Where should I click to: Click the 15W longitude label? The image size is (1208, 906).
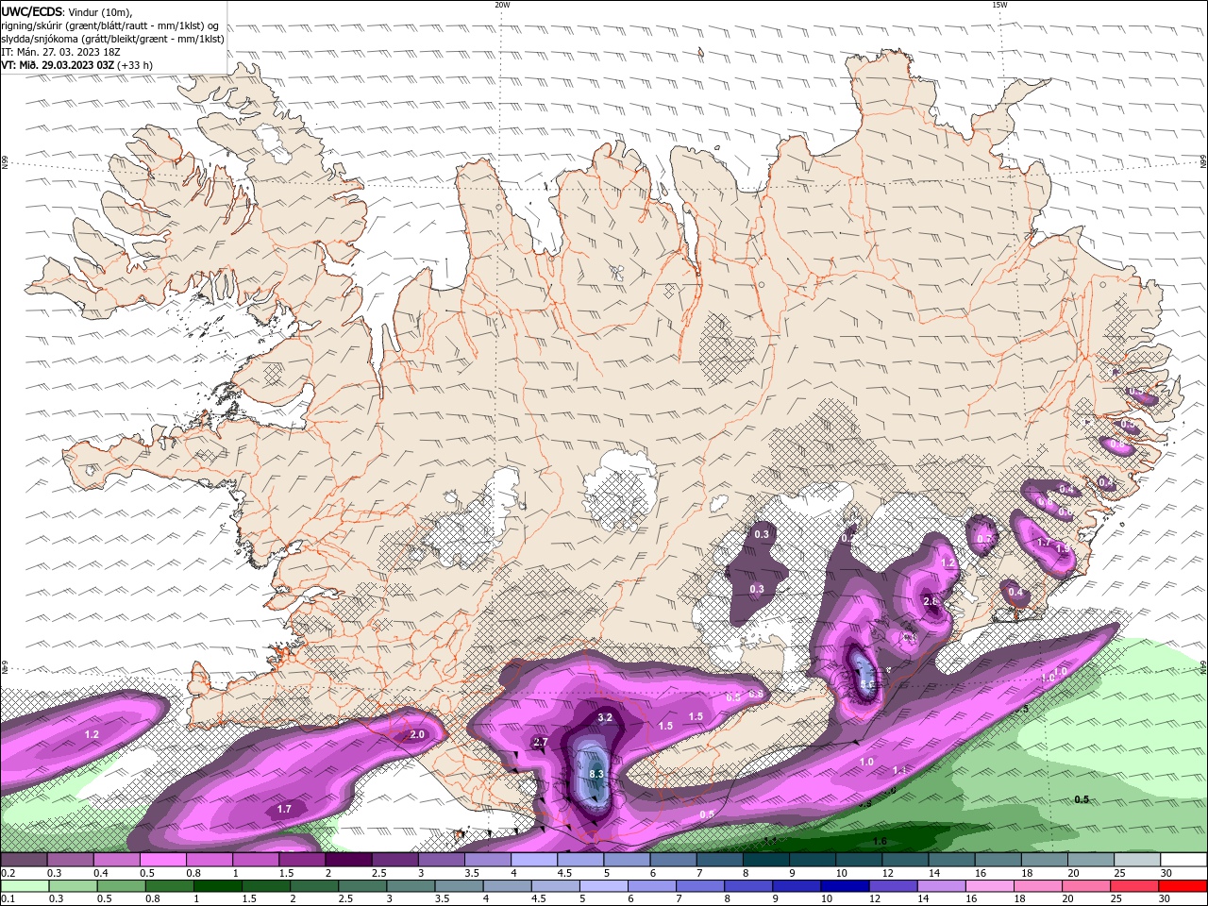pyautogui.click(x=999, y=5)
